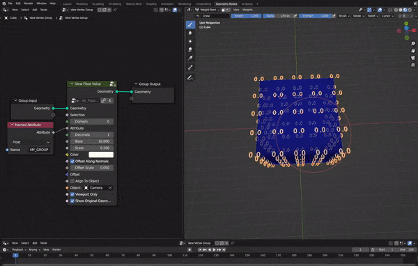Collapse the View Float Value node
The width and height of the screenshot is (418, 266).
pos(72,84)
